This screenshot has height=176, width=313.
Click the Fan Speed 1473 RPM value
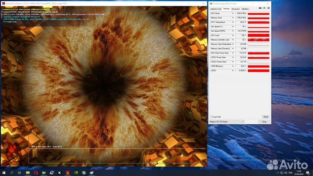(x=241, y=31)
